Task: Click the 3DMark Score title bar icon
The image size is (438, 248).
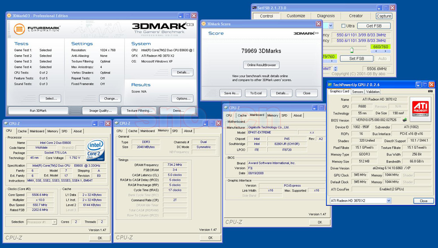Action: pos(203,24)
